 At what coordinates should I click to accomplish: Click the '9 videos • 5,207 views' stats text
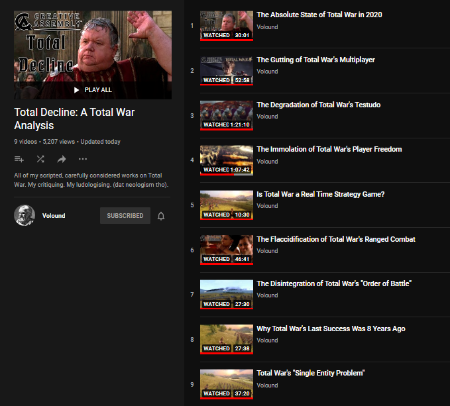click(44, 142)
